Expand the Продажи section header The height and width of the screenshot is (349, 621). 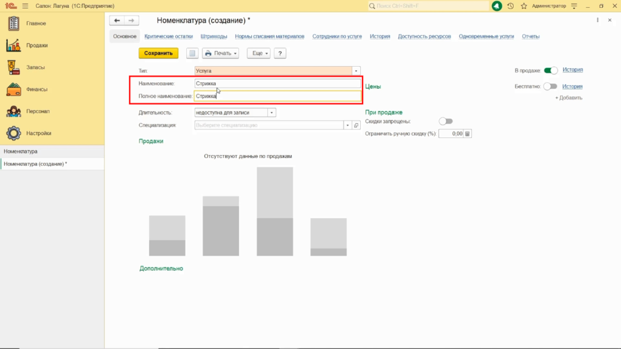[151, 141]
